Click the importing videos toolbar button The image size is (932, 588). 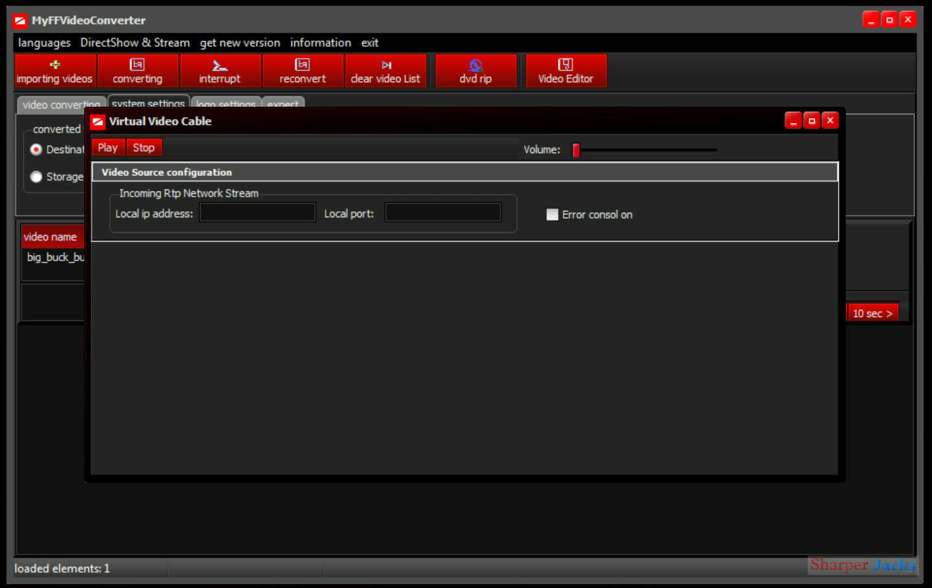55,71
